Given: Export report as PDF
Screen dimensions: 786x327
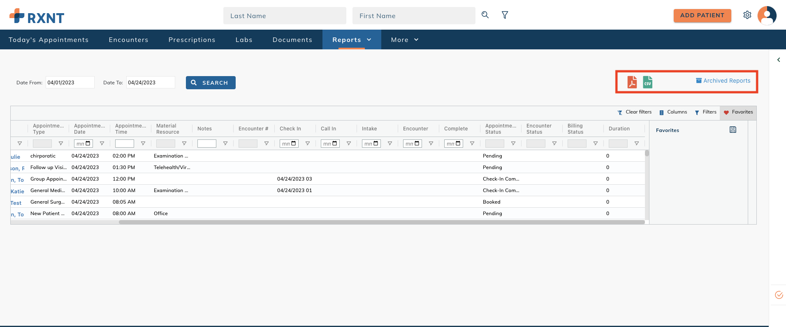Looking at the screenshot, I should pyautogui.click(x=632, y=82).
